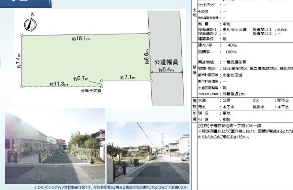293x190 pixels.
Task: Click the 約6.6m frontage dimension label
Action: [x=146, y=58]
